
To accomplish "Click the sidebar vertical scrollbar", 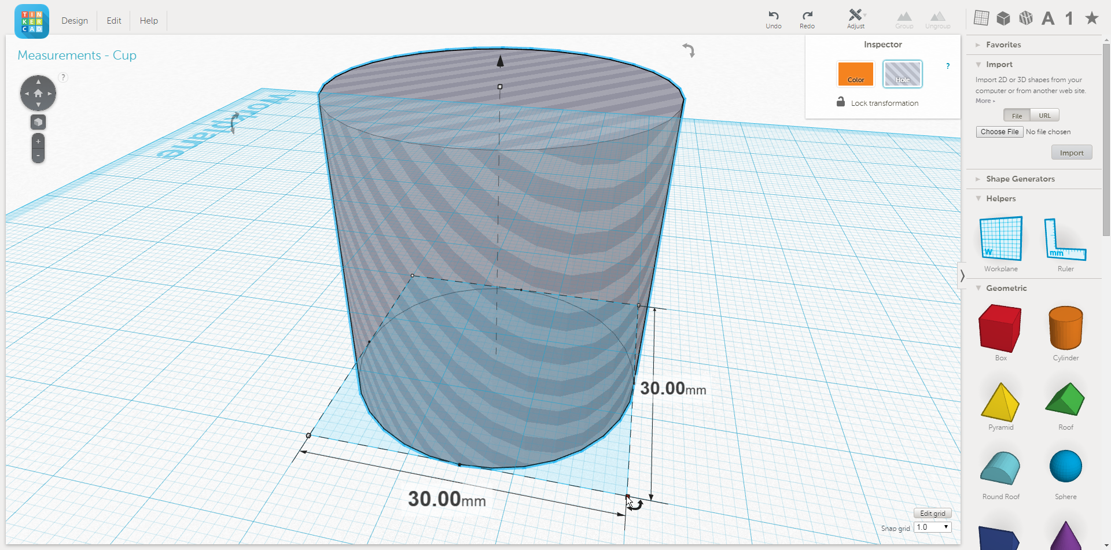I will tap(1106, 139).
